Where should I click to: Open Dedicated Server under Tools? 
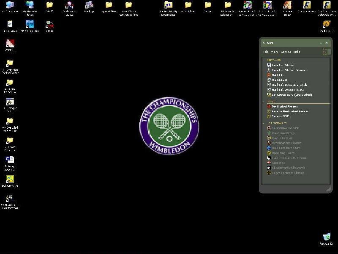click(x=284, y=107)
